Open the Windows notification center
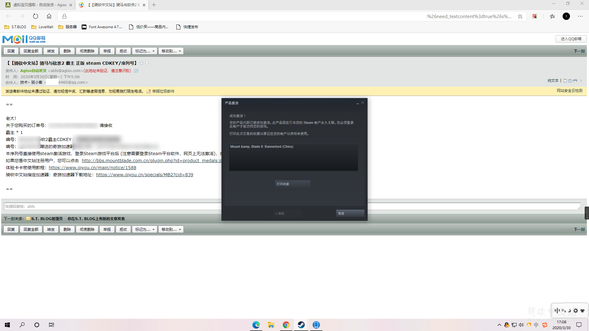This screenshot has height=331, width=589. pos(579,325)
